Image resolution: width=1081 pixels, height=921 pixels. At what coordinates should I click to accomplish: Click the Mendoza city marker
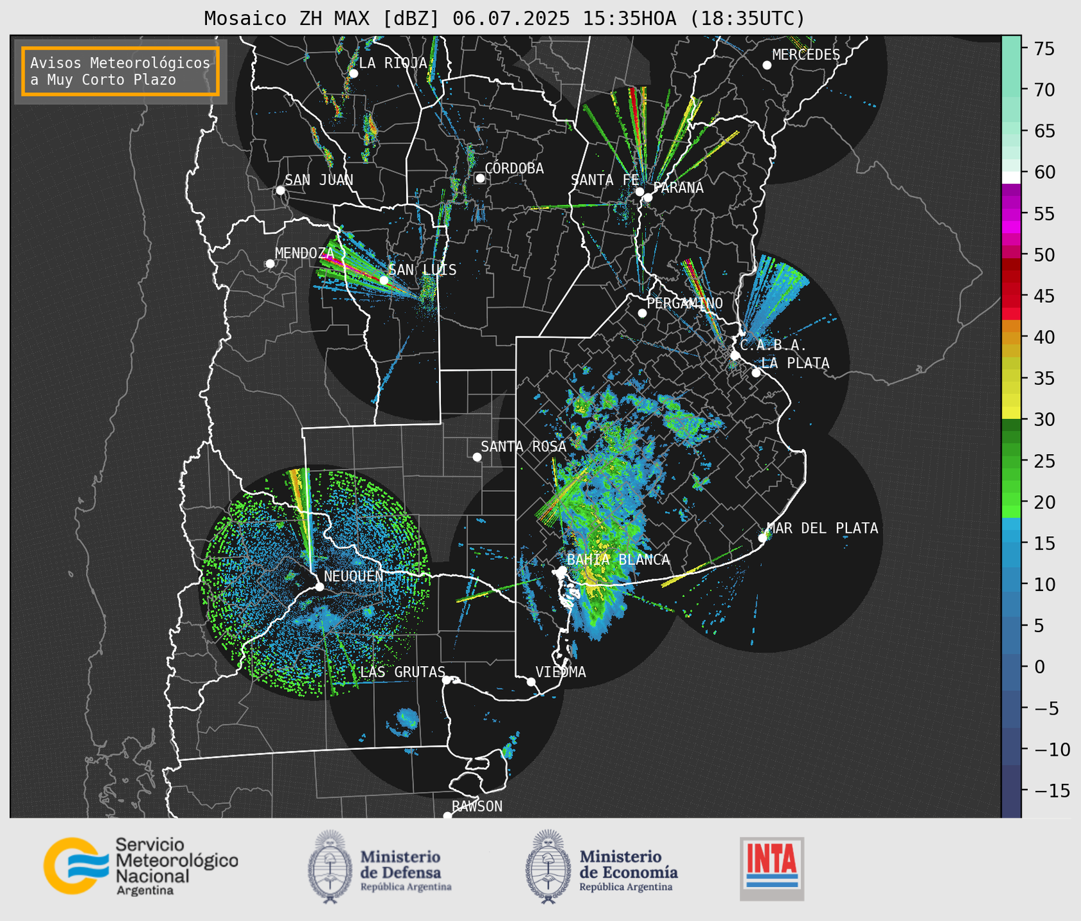(270, 264)
